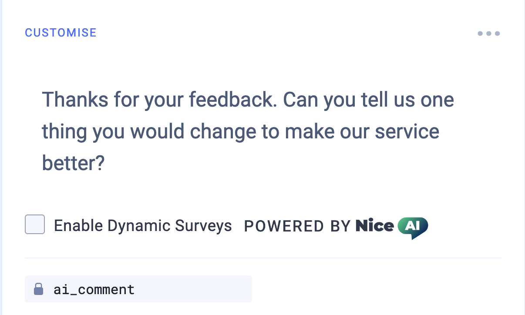Screen dimensions: 525x315
Task: Click the word Surveys in the checkbox label
Action: pos(203,226)
